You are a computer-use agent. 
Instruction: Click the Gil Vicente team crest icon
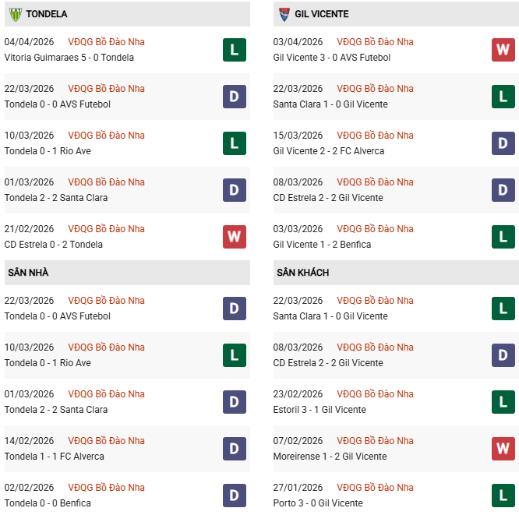point(284,14)
